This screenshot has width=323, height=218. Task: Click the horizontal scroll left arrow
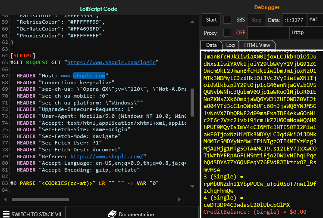click(x=5, y=200)
